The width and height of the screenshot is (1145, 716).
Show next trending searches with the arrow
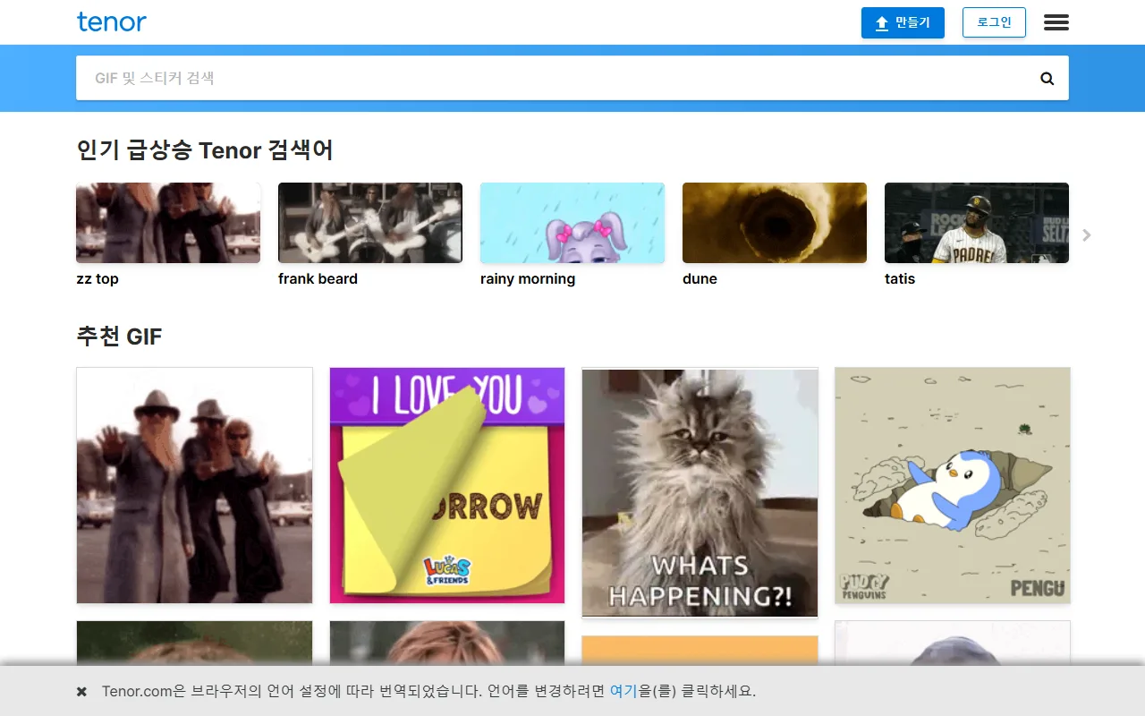coord(1087,235)
